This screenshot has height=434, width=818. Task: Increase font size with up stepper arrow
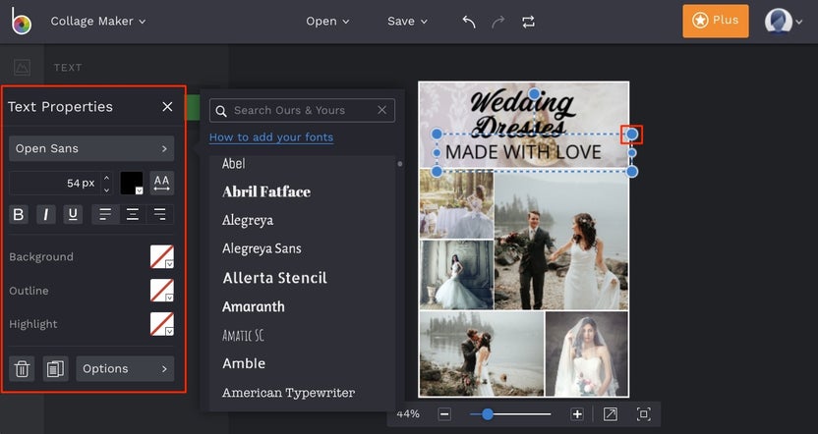[x=106, y=178]
